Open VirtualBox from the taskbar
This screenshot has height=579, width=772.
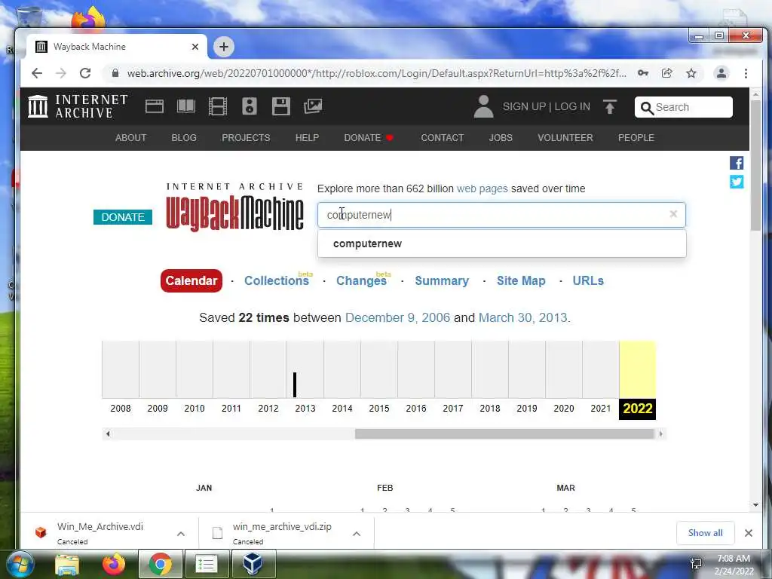pyautogui.click(x=253, y=564)
